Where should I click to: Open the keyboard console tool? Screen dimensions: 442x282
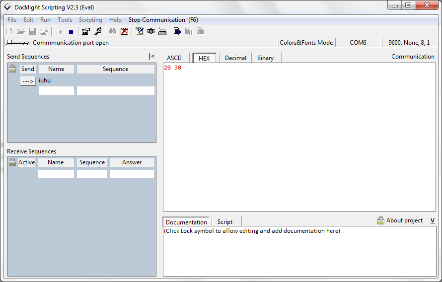(162, 32)
